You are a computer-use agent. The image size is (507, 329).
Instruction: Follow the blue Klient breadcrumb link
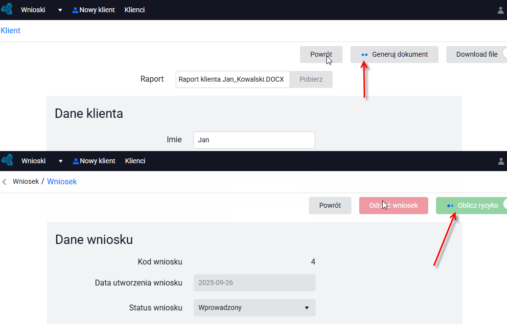[x=10, y=31]
